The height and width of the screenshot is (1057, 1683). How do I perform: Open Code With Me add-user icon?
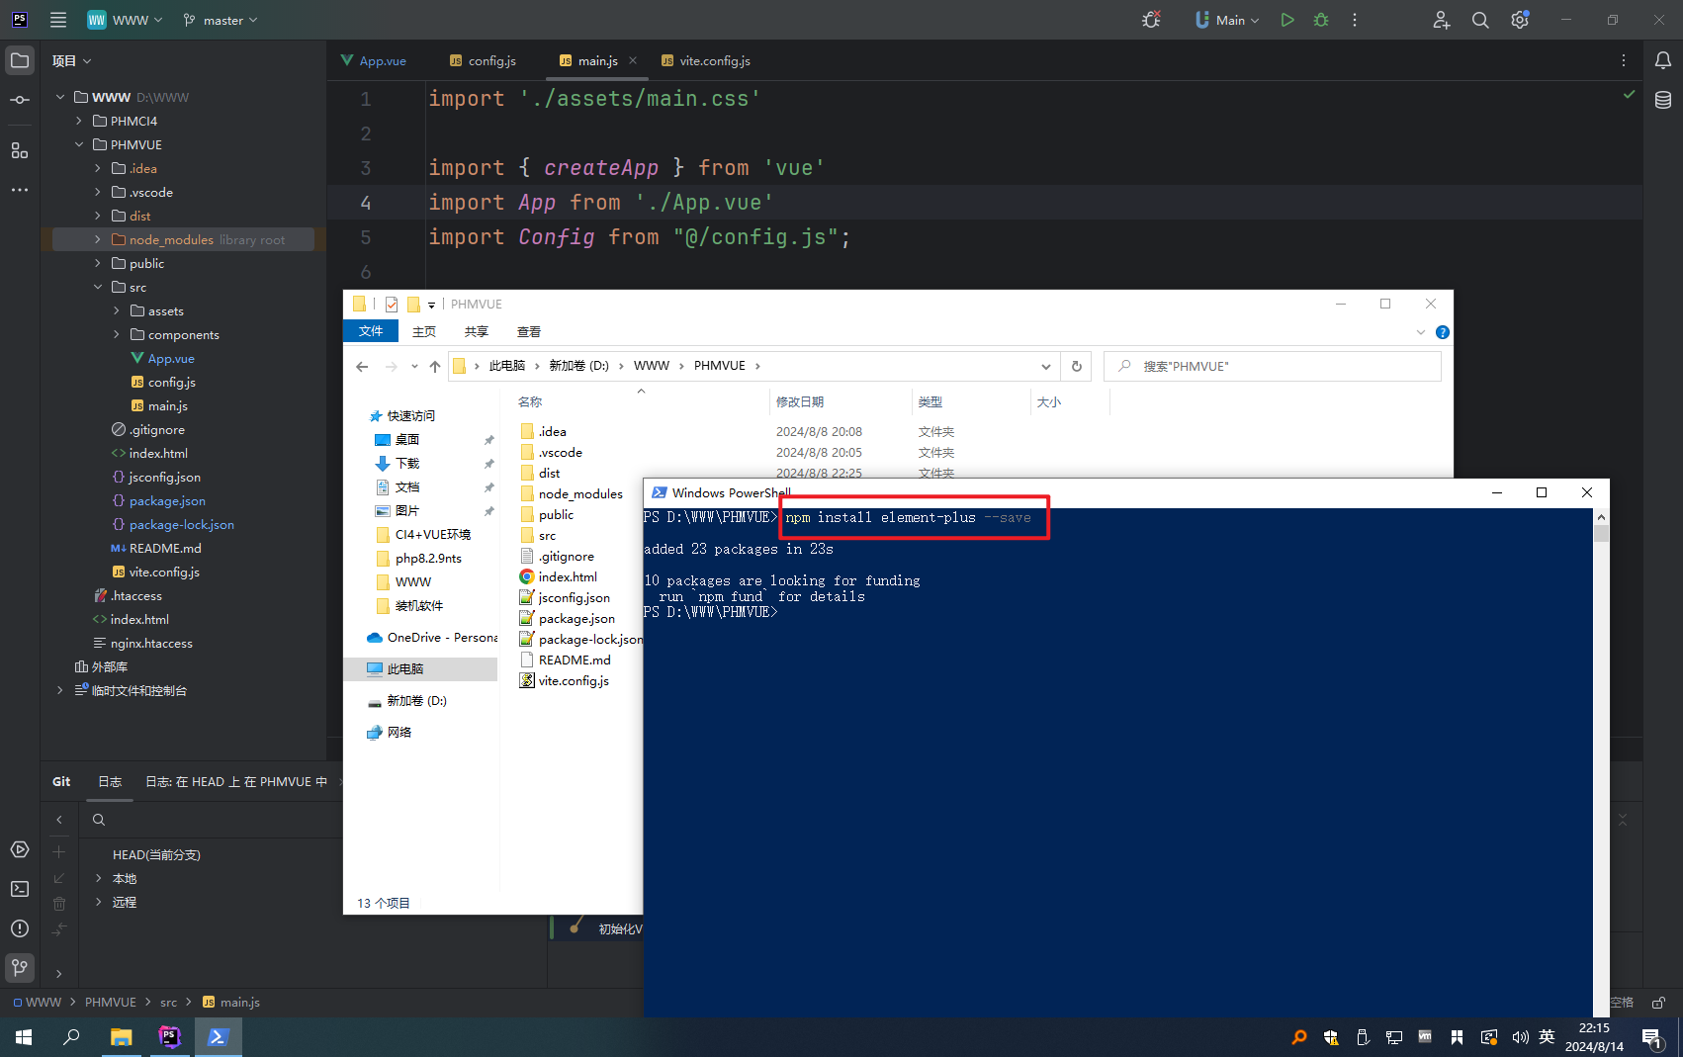[1442, 20]
